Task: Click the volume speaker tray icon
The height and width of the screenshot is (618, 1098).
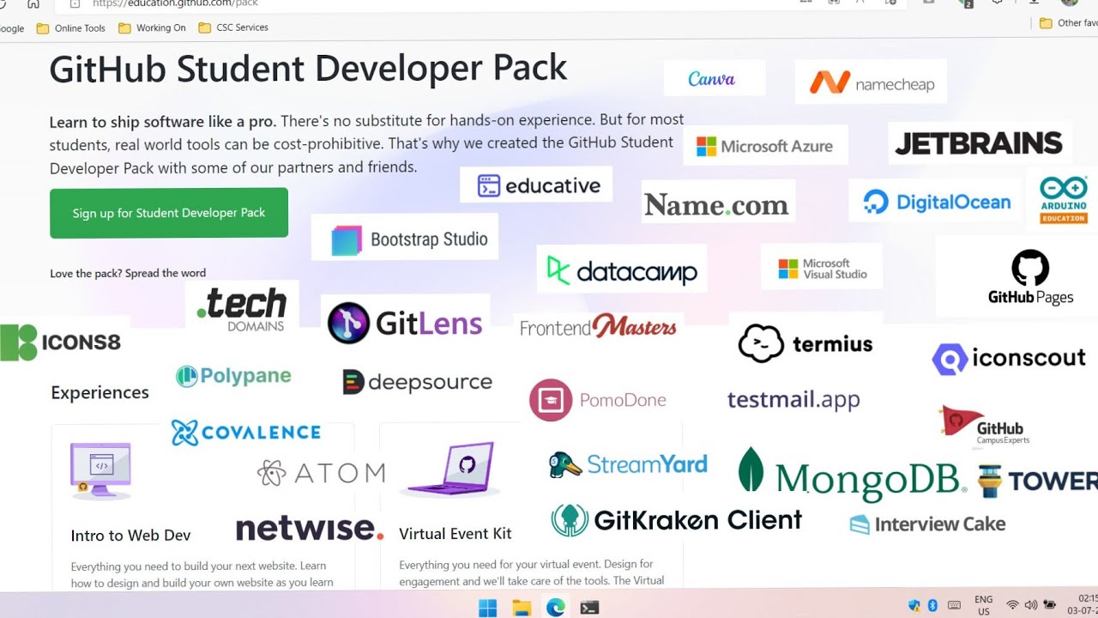Action: pos(1030,605)
